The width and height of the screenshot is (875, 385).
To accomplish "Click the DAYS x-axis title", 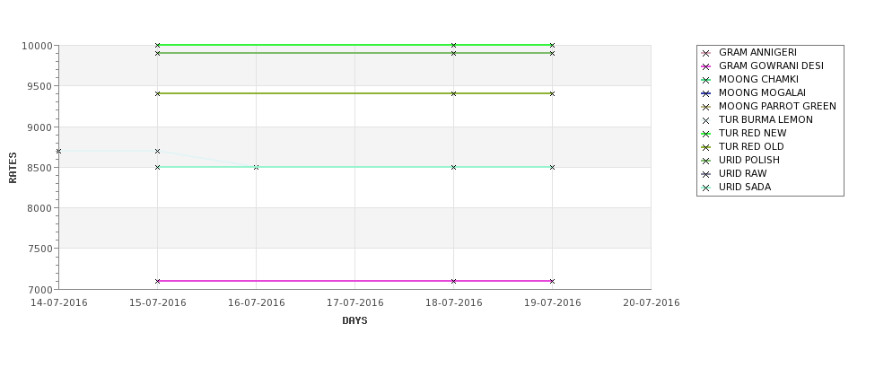I will 354,321.
